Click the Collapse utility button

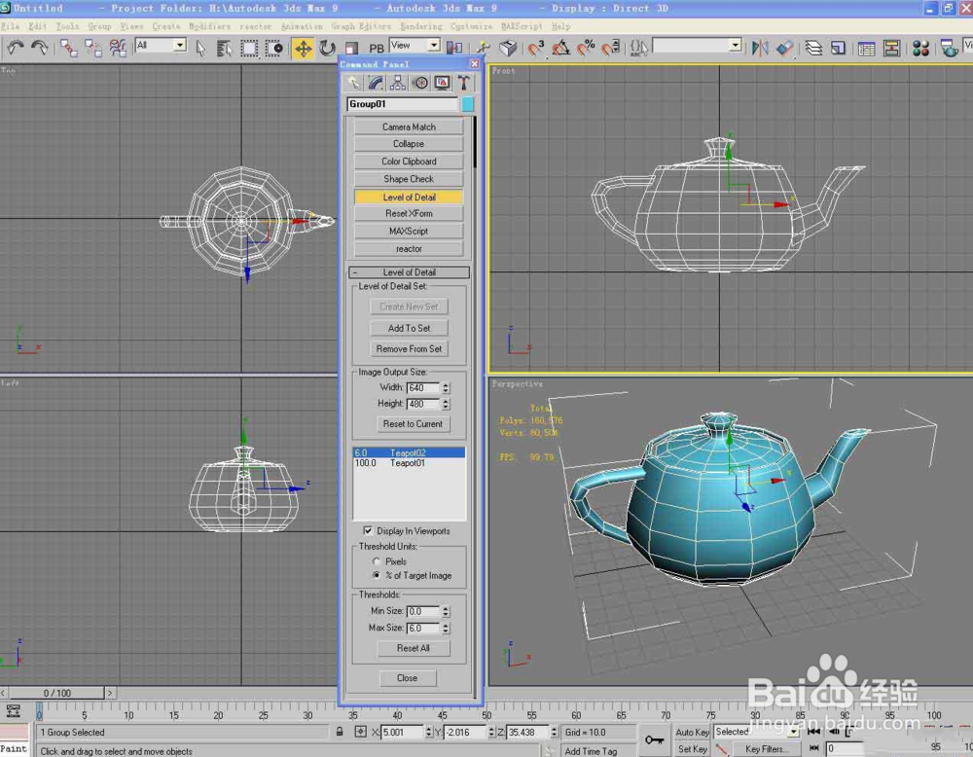[x=409, y=144]
